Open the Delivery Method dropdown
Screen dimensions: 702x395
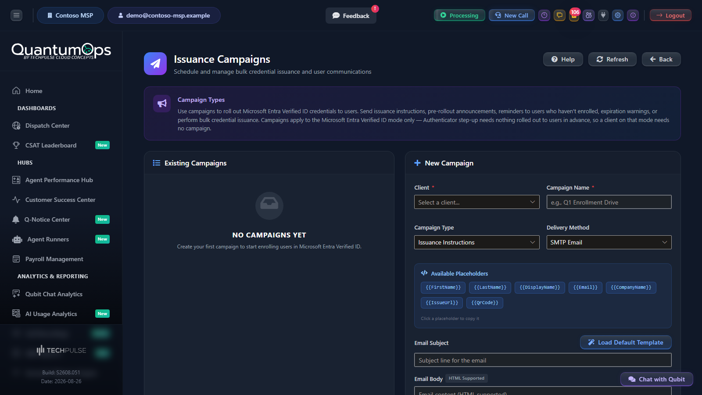(x=609, y=242)
